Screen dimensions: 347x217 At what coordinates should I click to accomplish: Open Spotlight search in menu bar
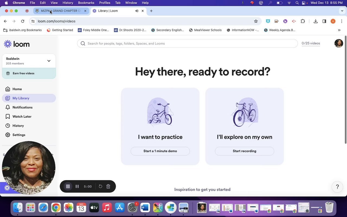tap(297, 3)
